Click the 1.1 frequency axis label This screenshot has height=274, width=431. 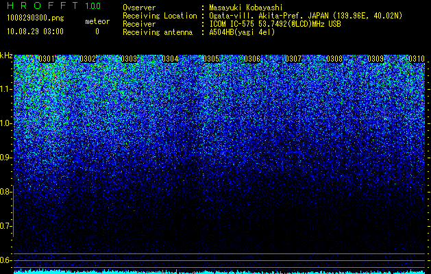[5, 89]
